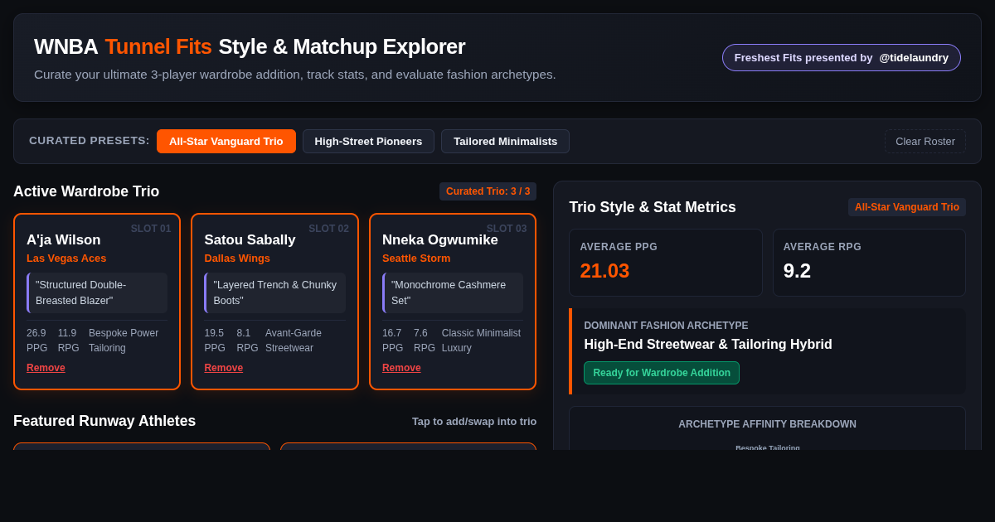Image resolution: width=995 pixels, height=522 pixels.
Task: Click the "Monochrome Cashmere Set" outfit quote
Action: tap(453, 292)
